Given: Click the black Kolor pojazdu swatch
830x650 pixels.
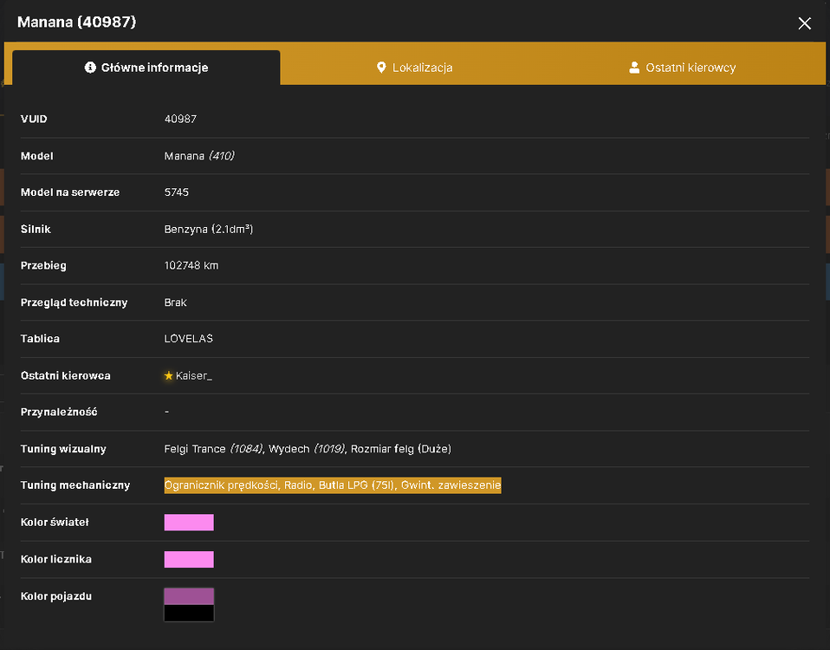Looking at the screenshot, I should click(x=189, y=613).
